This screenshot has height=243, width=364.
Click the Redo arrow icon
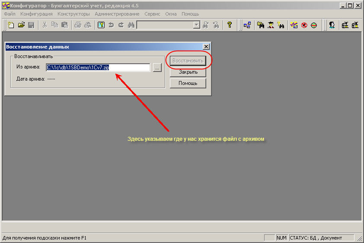[121, 25]
